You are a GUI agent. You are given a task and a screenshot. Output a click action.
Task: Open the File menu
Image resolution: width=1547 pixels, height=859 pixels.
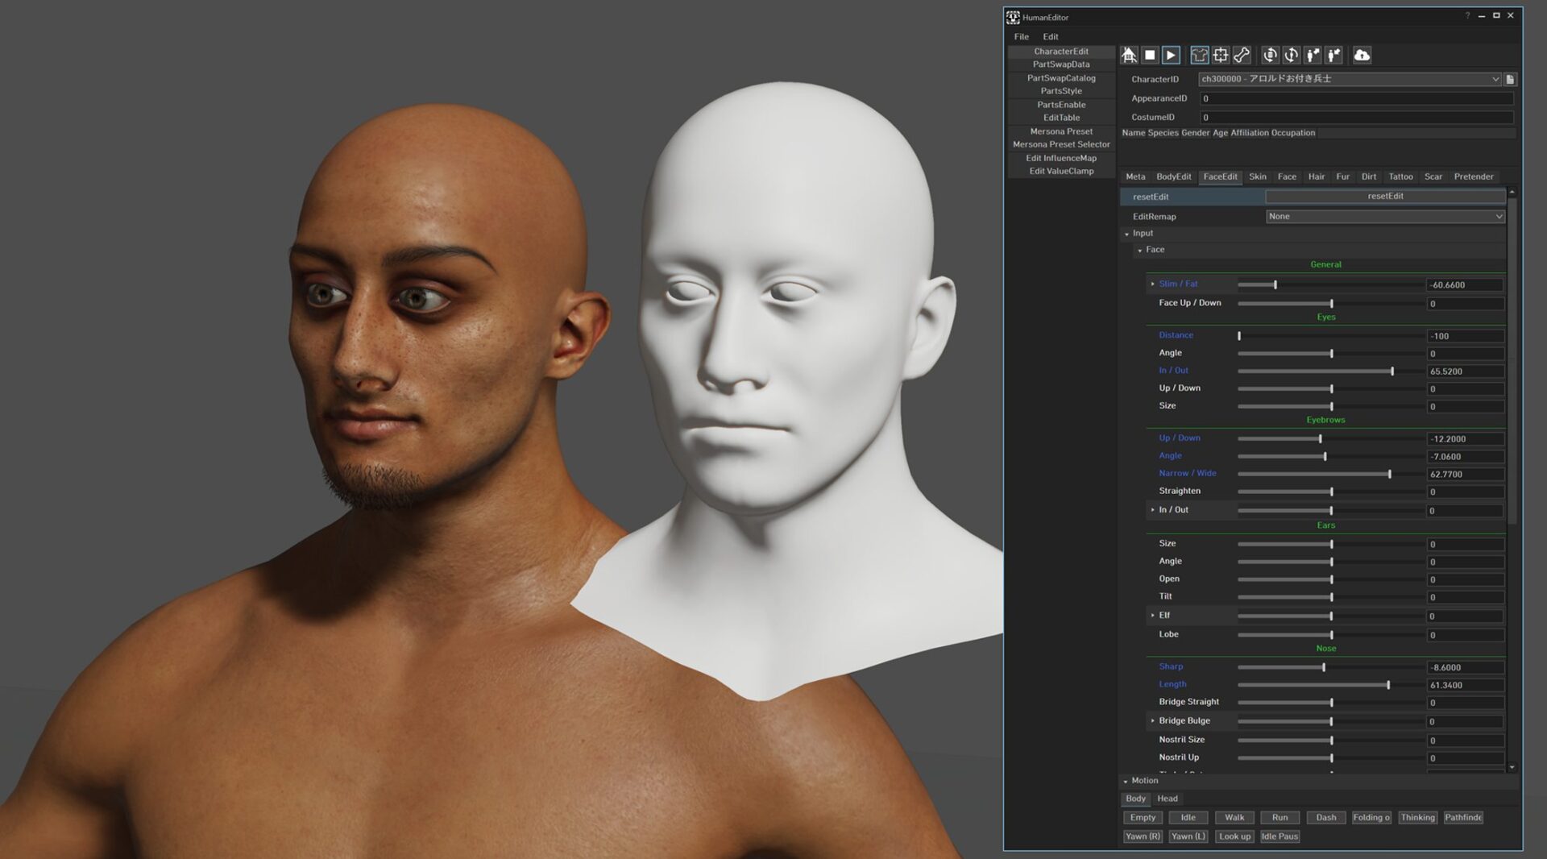(1021, 36)
